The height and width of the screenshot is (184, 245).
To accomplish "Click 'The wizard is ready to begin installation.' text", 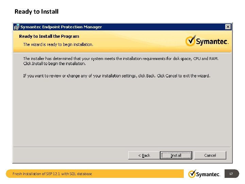I will pyautogui.click(x=58, y=45).
